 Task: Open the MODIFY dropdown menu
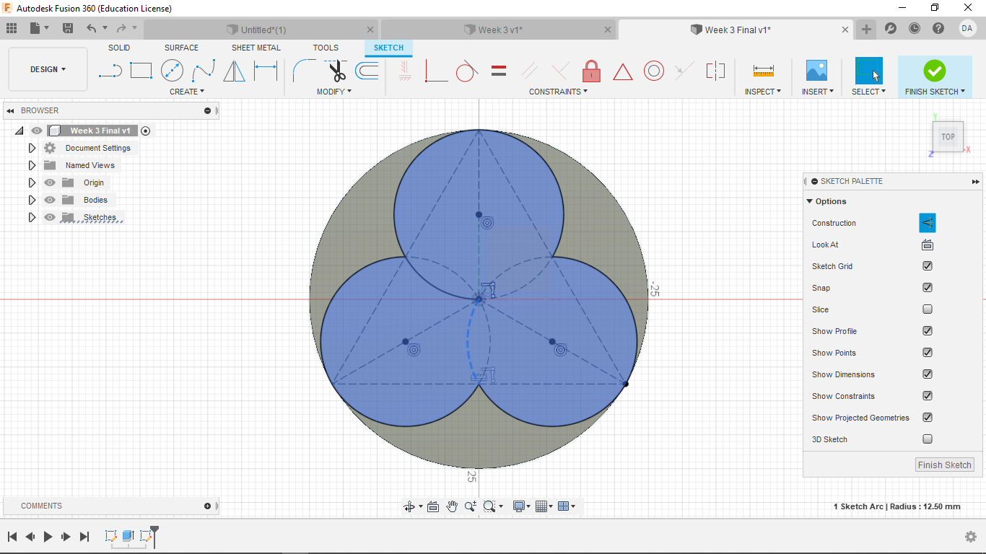point(334,92)
